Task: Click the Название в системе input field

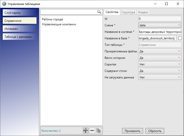Action: [x=160, y=32]
